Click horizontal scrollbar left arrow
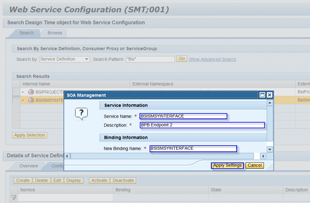 tap(67, 156)
